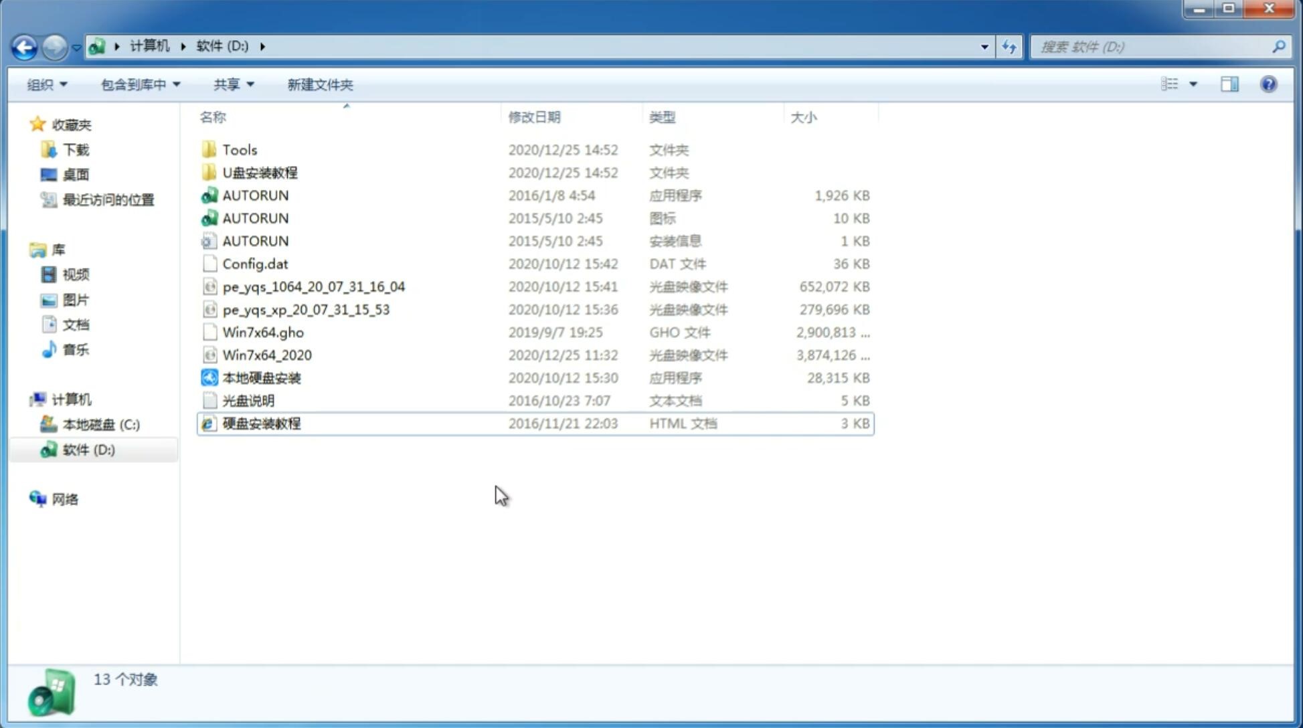Viewport: 1303px width, 728px height.
Task: Select 新建文件夹 button
Action: (x=319, y=84)
